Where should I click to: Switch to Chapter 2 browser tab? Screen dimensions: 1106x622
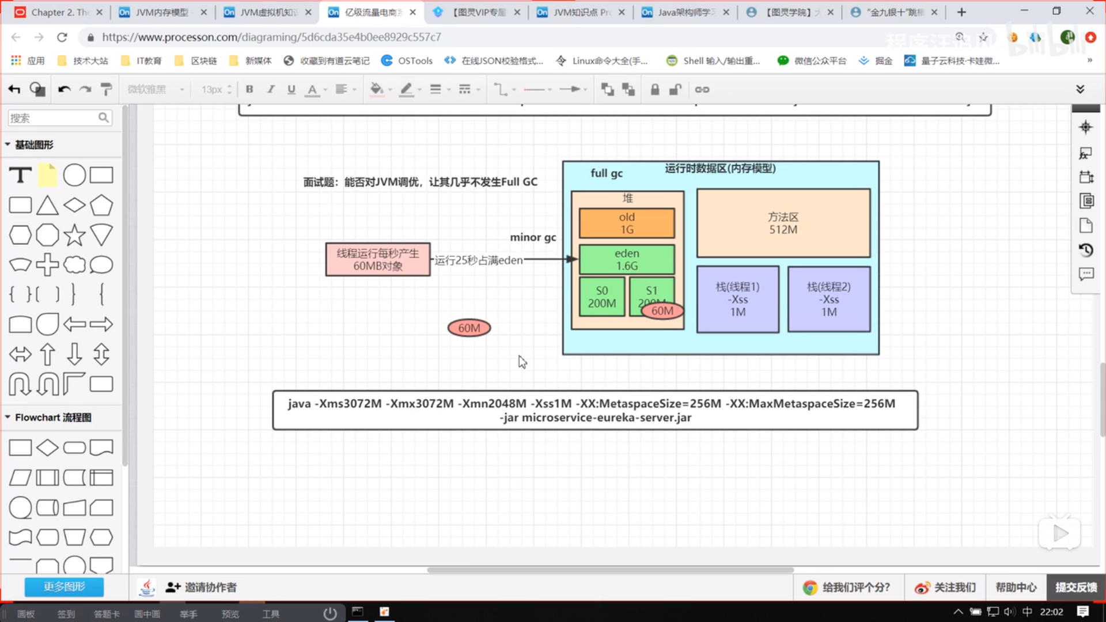pyautogui.click(x=58, y=12)
